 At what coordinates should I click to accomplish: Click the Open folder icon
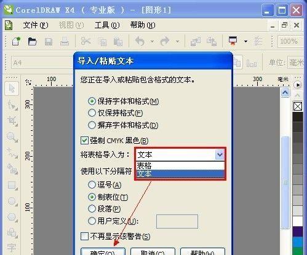32,41
